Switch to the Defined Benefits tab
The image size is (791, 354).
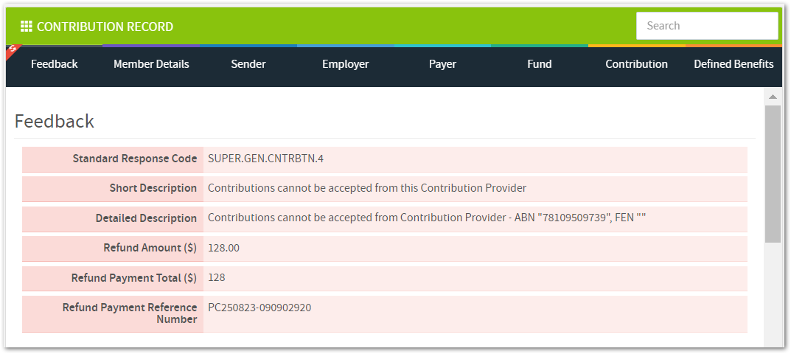[733, 64]
